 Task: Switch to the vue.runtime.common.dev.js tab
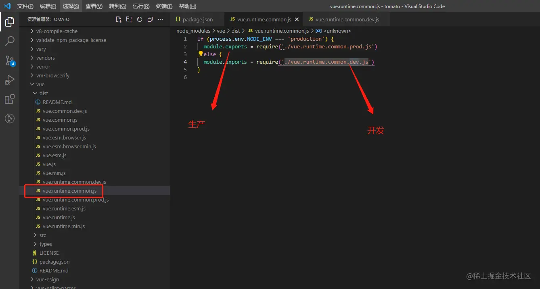tap(347, 19)
